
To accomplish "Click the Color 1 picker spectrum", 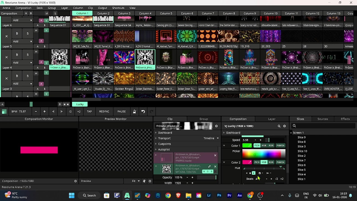I will pyautogui.click(x=264, y=154).
